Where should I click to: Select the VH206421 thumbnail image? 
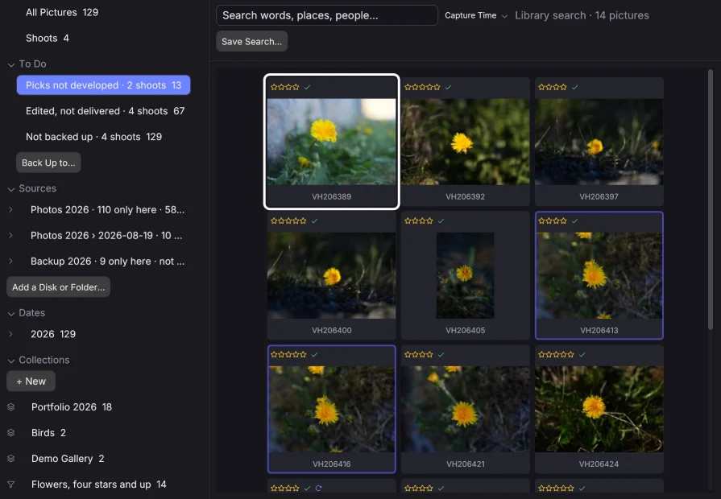tap(466, 409)
